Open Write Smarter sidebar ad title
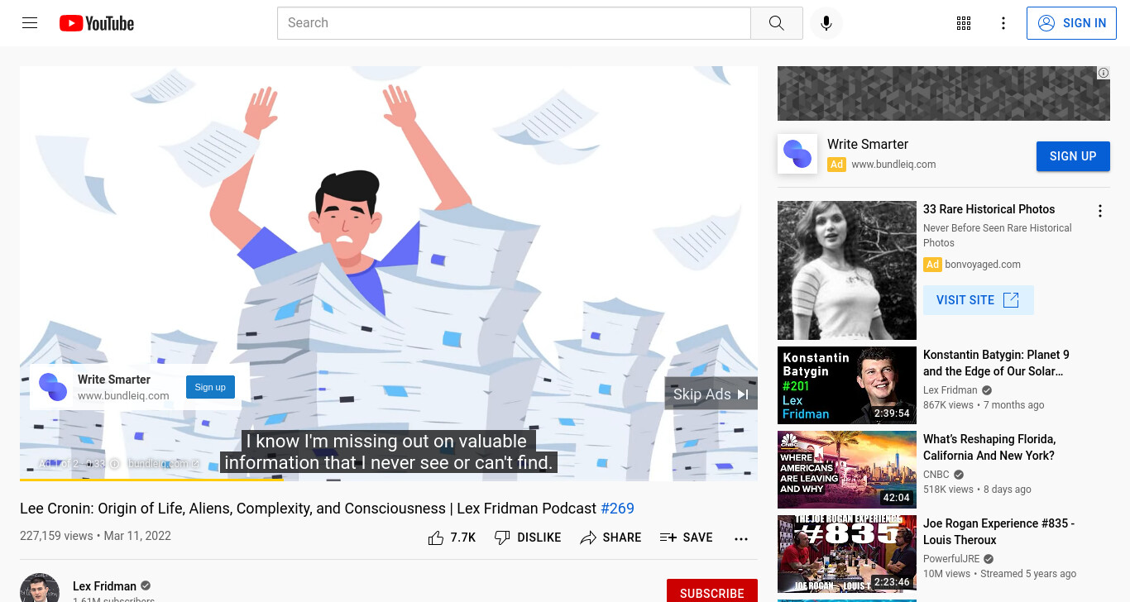Viewport: 1130px width, 602px height. coord(868,144)
